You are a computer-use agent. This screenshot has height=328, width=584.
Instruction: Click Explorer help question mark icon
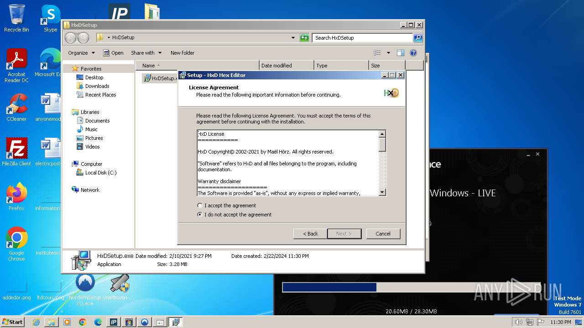[x=413, y=53]
